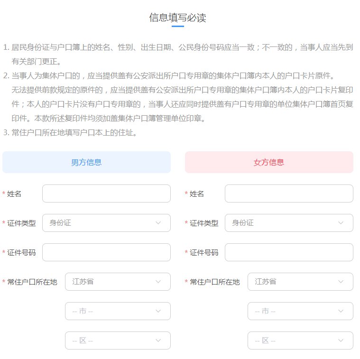
Task: Click chevron arrow in male 市 selector
Action: click(x=158, y=311)
